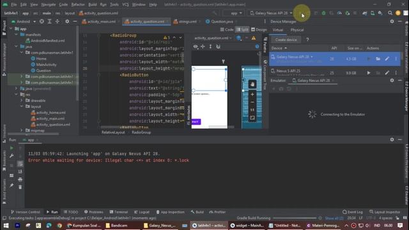This screenshot has width=409, height=230.
Task: Toggle soft-wrap icon in Run console
Action: click(x=20, y=164)
